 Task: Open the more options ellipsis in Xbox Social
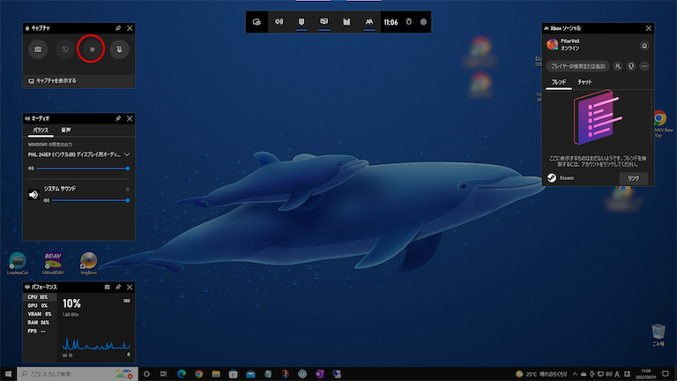(644, 66)
